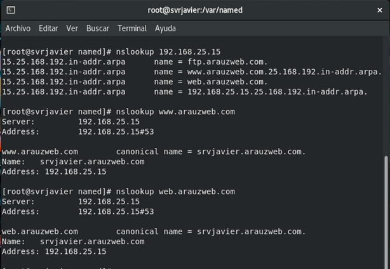Click the nslookup web.arauzweb.com command line
This screenshot has width=390, height=269.
click(x=118, y=192)
